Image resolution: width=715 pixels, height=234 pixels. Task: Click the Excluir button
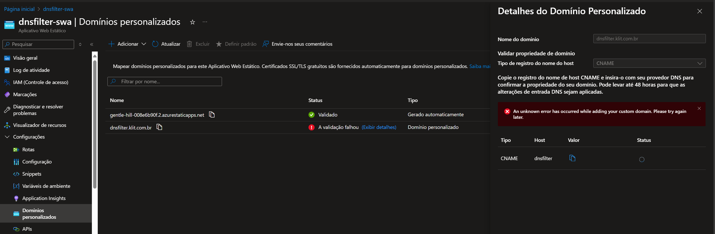[x=198, y=44]
